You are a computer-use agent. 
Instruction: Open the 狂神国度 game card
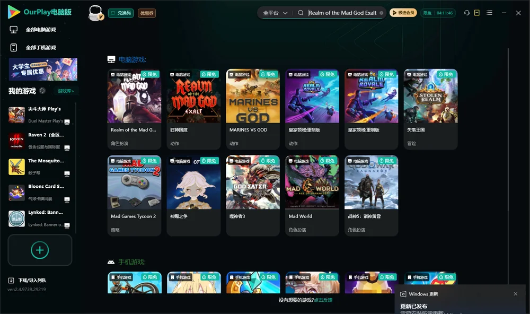[x=193, y=109]
